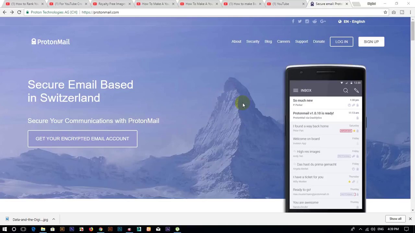Click Show all downloads button
The width and height of the screenshot is (415, 233).
point(395,219)
